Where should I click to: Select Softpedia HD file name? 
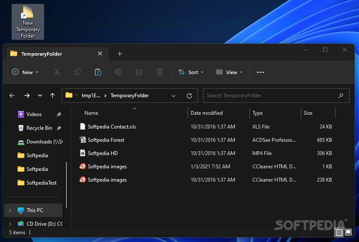103,153
